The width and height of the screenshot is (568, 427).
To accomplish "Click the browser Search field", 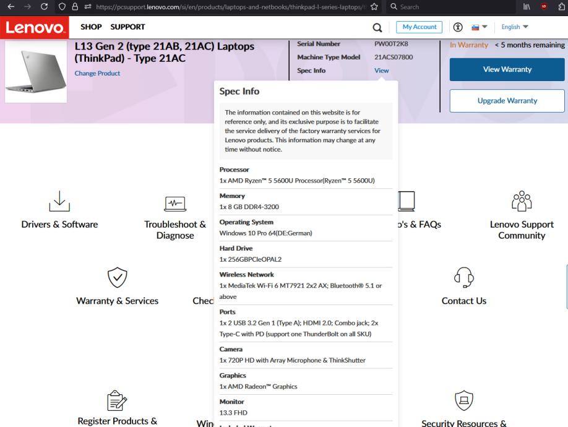I will (x=451, y=7).
